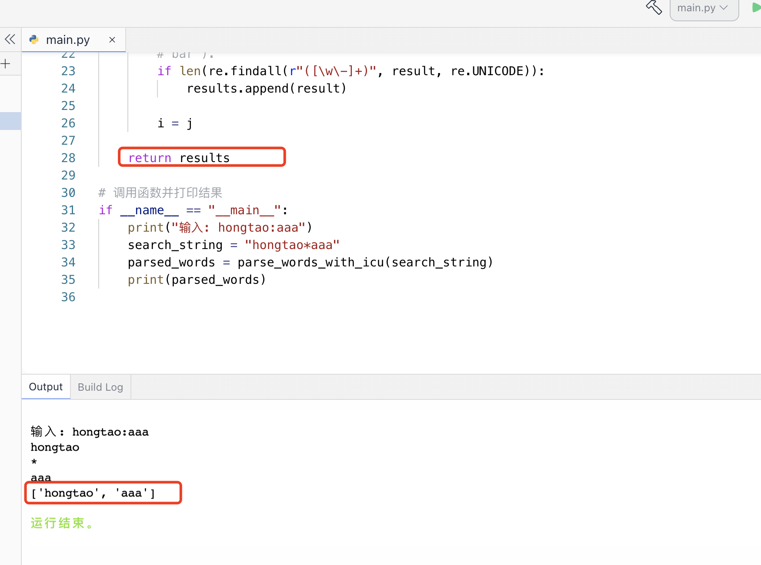761x565 pixels.
Task: Select the Output tab
Action: click(x=45, y=386)
